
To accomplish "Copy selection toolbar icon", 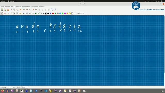I will coord(14,10).
